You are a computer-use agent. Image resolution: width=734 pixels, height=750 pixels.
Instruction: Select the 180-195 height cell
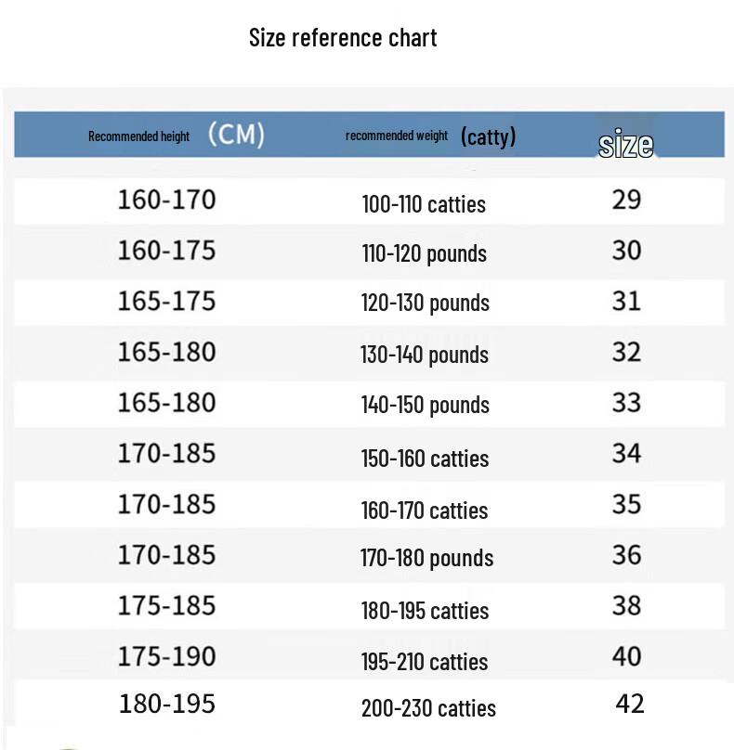[166, 705]
